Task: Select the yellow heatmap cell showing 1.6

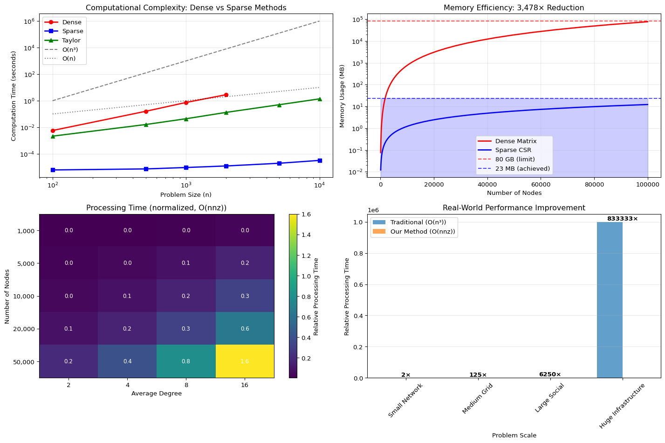Action: (245, 361)
